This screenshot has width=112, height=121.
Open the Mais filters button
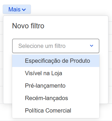tap(17, 9)
